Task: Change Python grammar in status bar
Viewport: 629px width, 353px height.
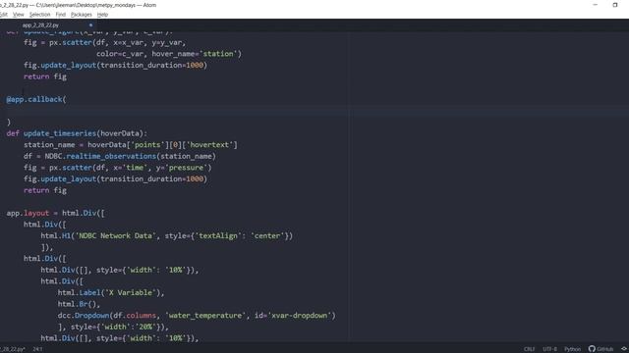Action: pos(572,349)
